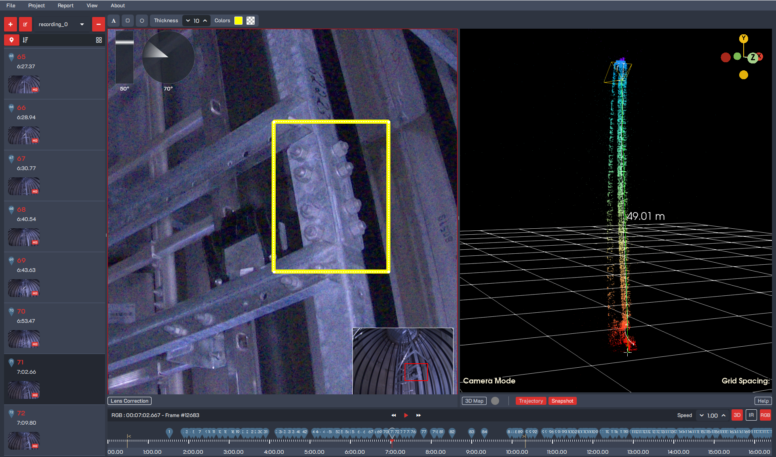Screen dimensions: 776x457
Task: Click the location pin filter icon
Action: click(x=11, y=40)
